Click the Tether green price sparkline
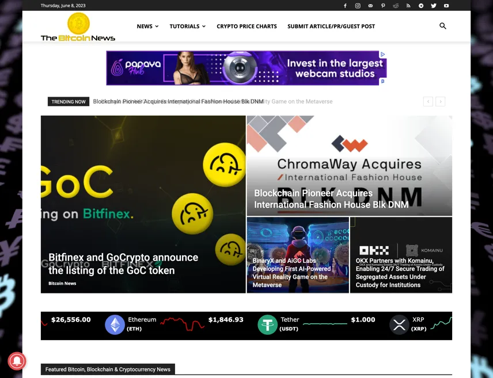This screenshot has width=493, height=378. pyautogui.click(x=325, y=323)
